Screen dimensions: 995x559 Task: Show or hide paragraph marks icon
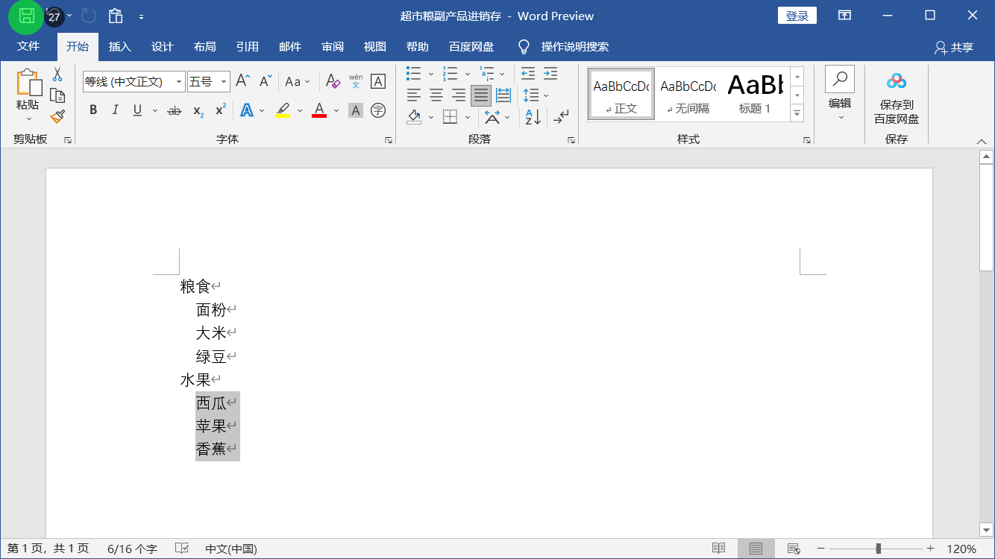click(561, 117)
